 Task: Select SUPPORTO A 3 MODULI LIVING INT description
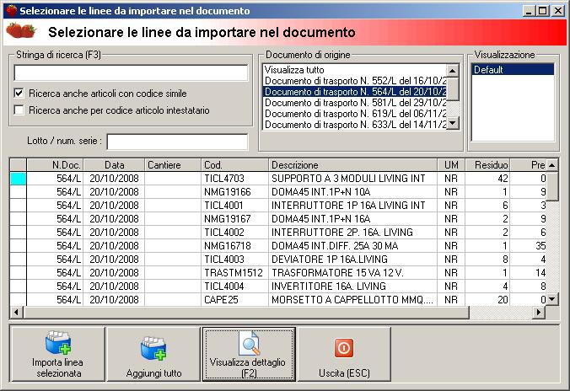(x=353, y=179)
